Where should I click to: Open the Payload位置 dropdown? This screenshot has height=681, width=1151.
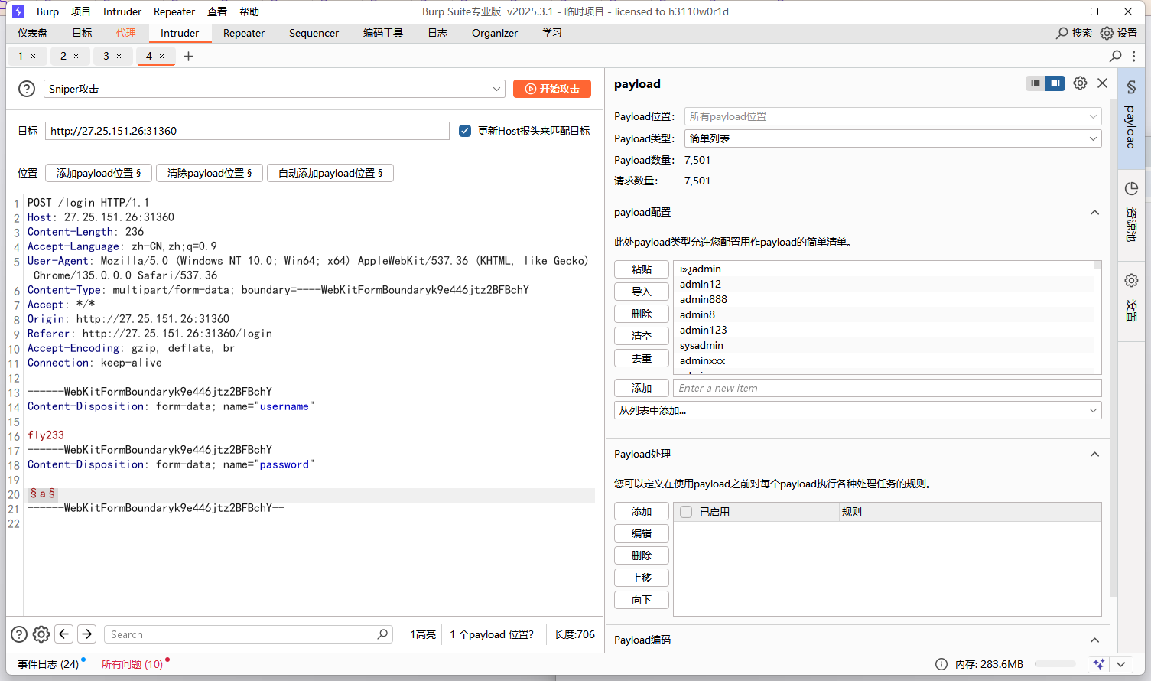pyautogui.click(x=893, y=116)
